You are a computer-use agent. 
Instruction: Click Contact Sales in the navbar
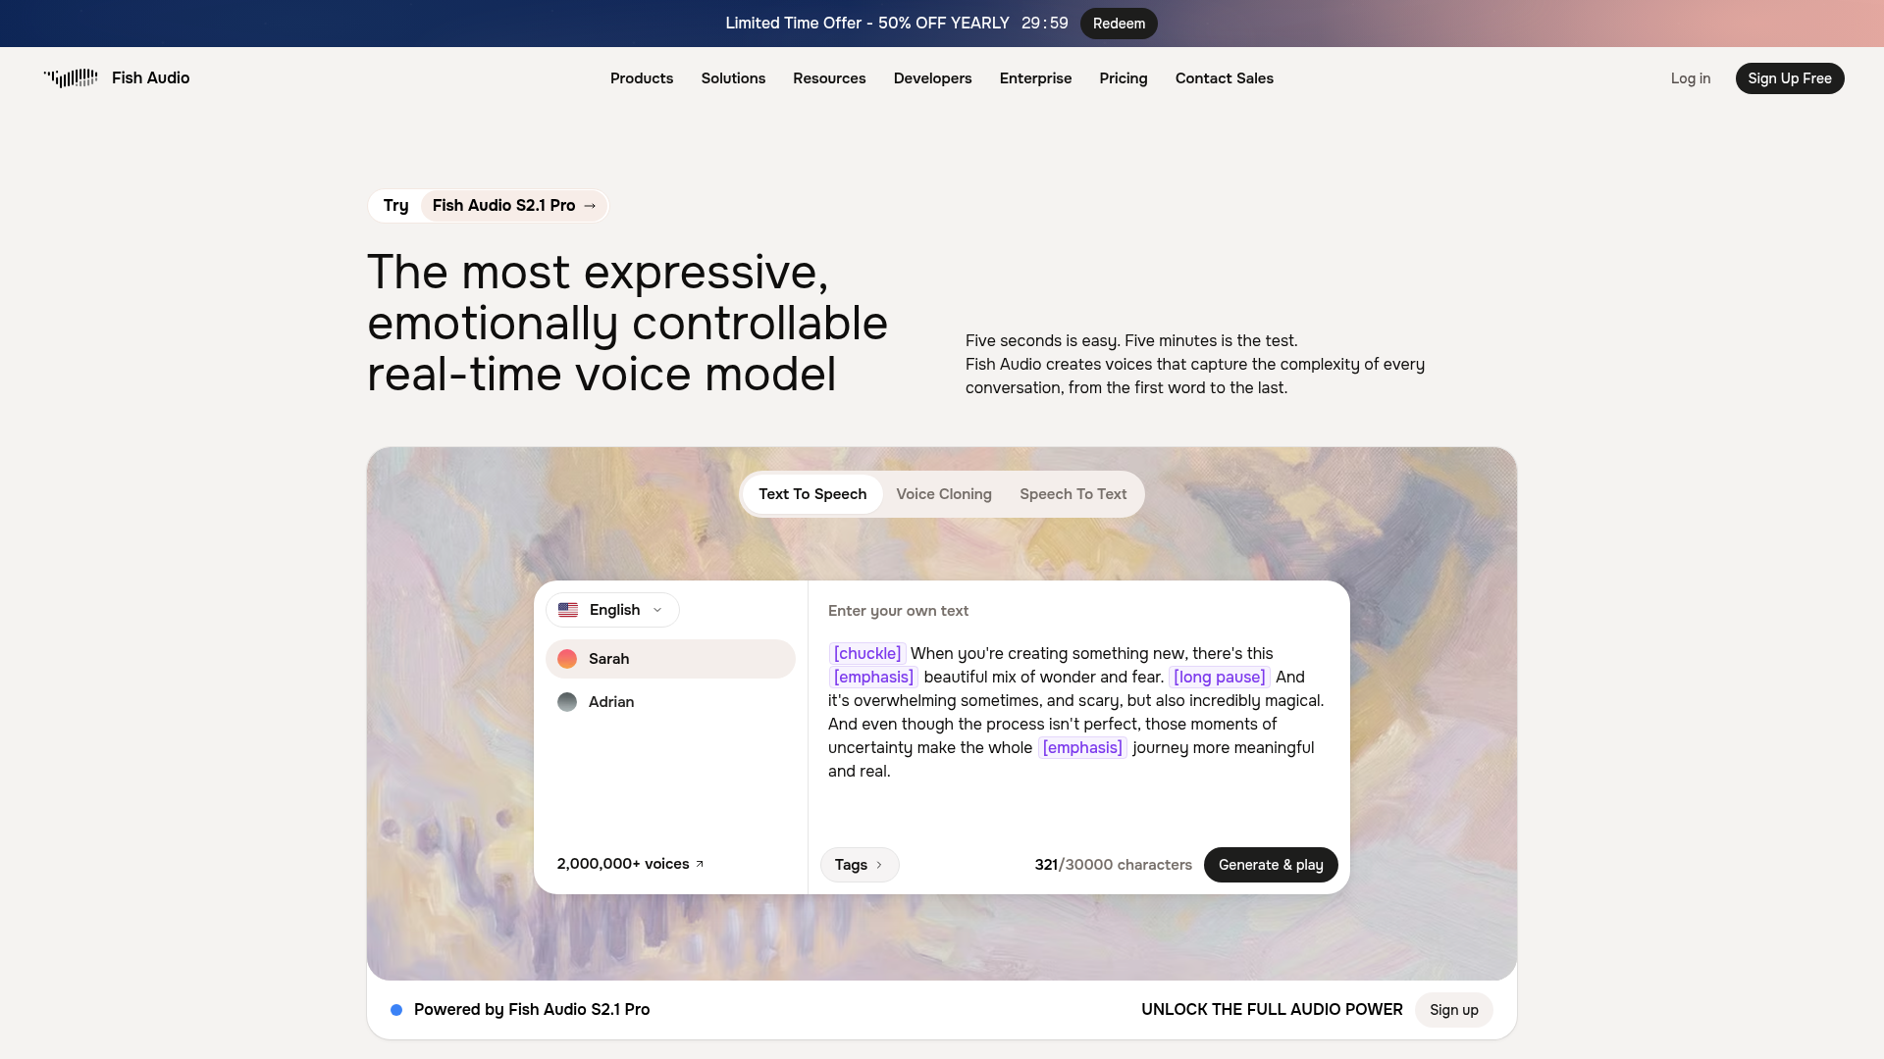tap(1225, 78)
